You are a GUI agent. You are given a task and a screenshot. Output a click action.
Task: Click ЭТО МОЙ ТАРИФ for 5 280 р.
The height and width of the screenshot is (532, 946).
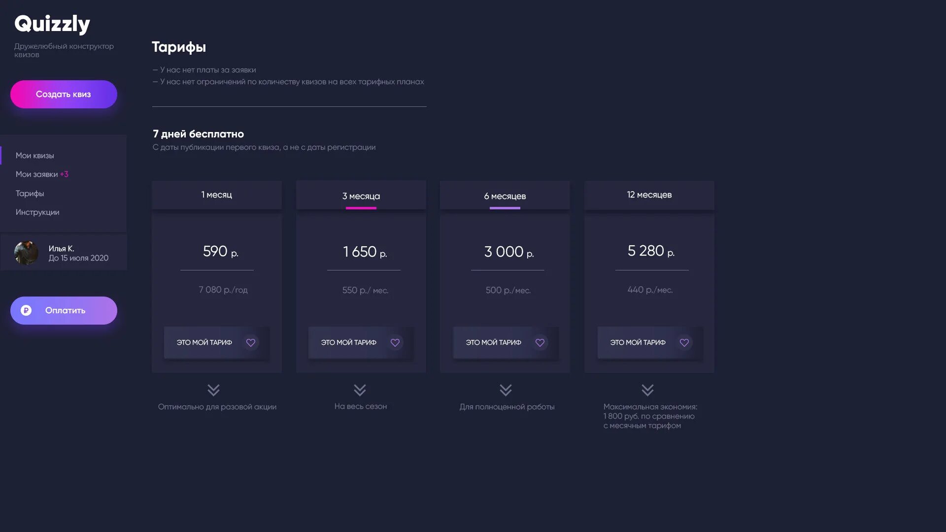click(x=638, y=342)
